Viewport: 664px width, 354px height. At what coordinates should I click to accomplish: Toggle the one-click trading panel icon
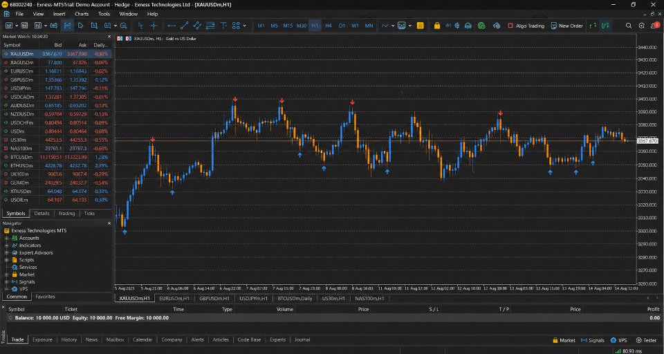click(606, 26)
